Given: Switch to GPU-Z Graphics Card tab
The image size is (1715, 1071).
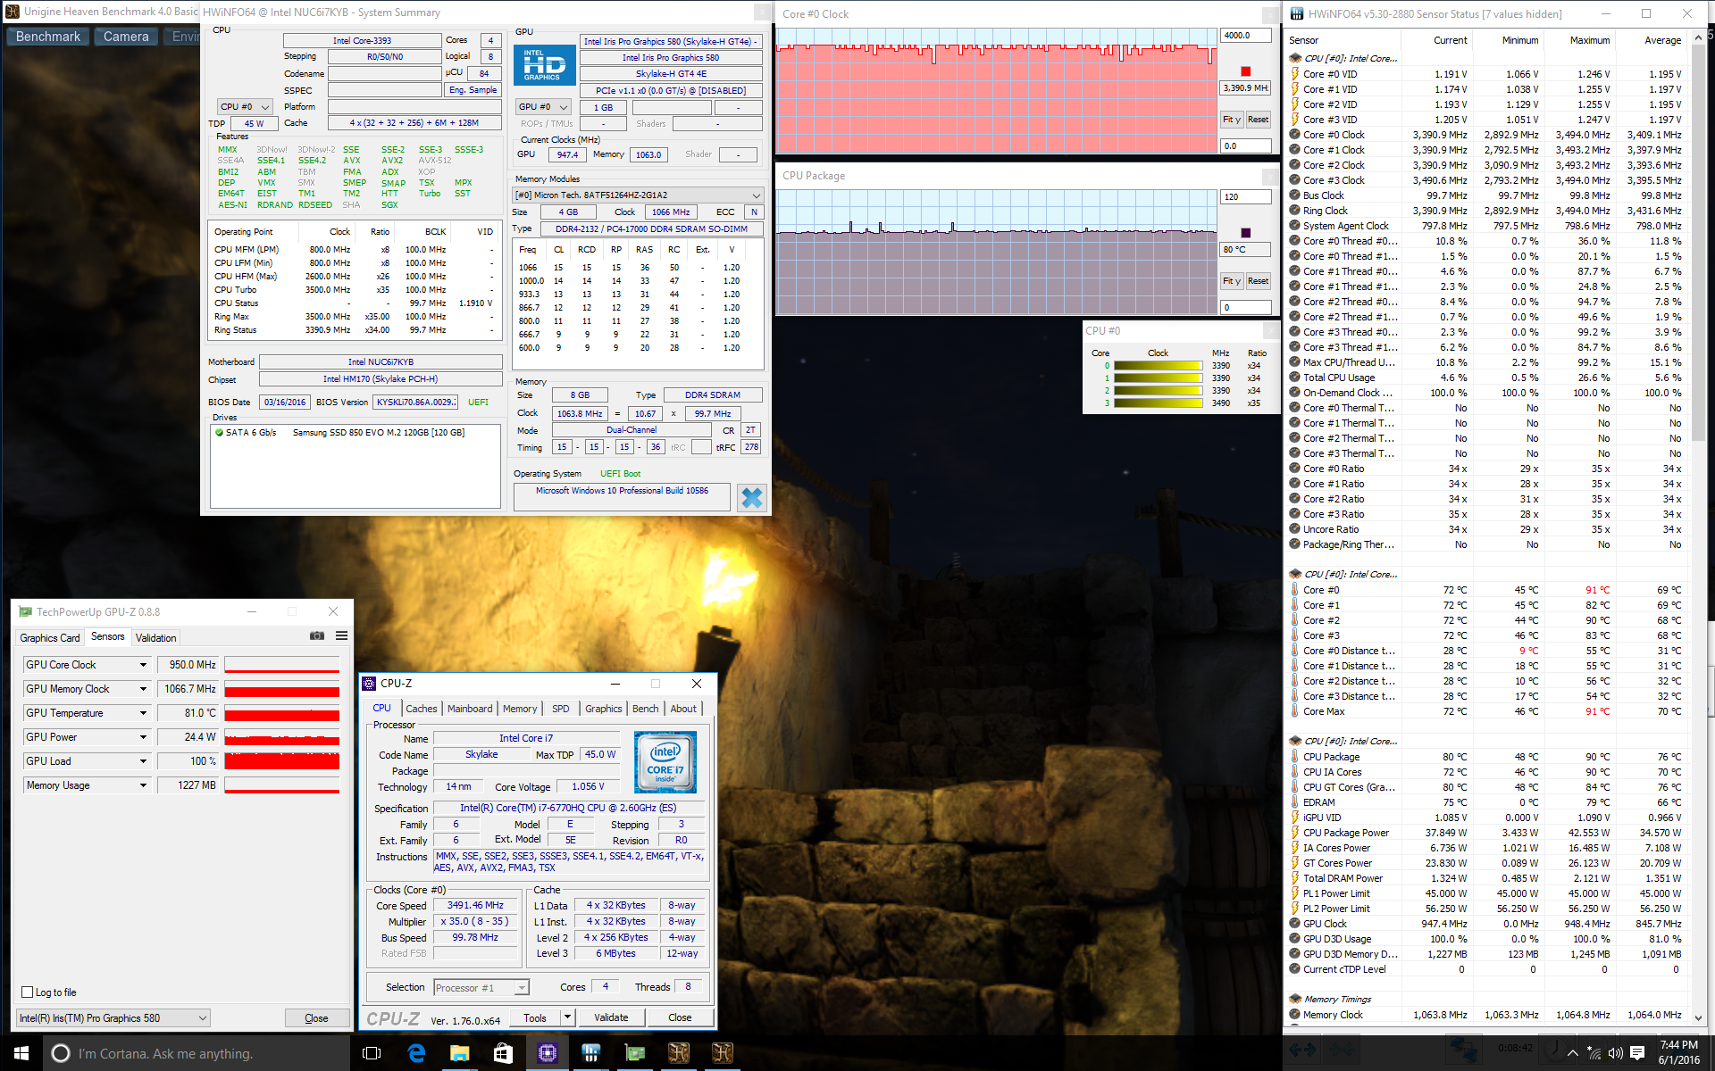Looking at the screenshot, I should click(50, 638).
